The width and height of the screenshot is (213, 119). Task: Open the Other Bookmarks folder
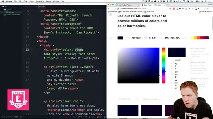pos(205,12)
